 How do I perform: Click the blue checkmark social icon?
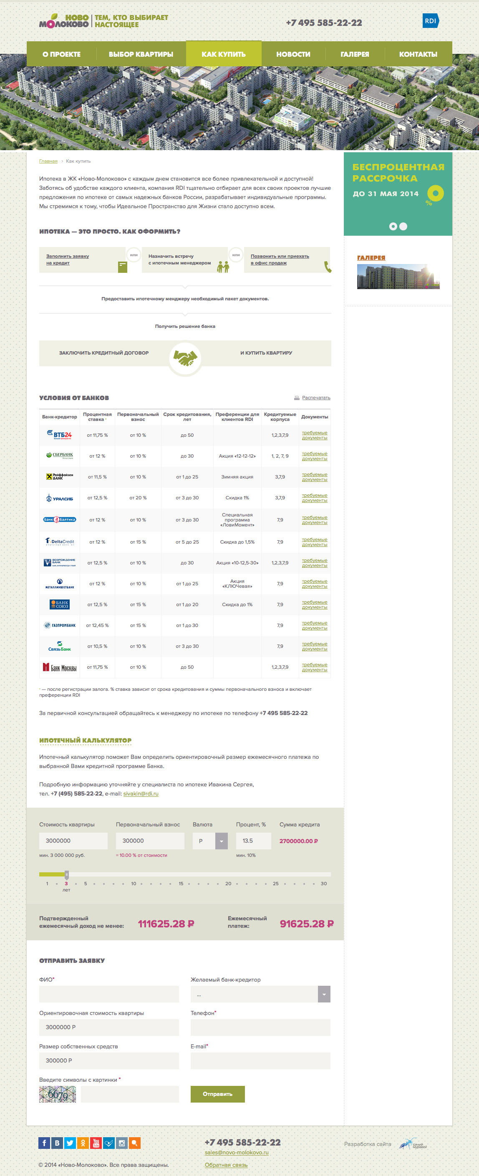[x=108, y=1143]
